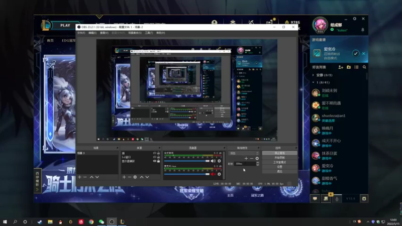Click the duration stepper arrows
Viewport: 402px width, 226px height.
click(258, 164)
